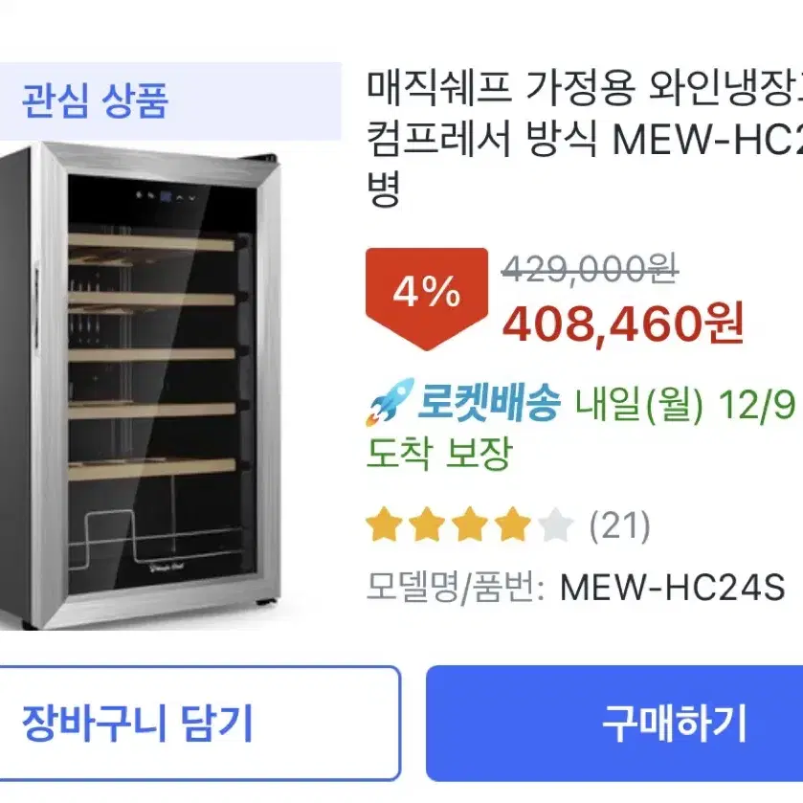803x803 pixels.
Task: Click the rocket delivery icon
Action: [x=390, y=402]
